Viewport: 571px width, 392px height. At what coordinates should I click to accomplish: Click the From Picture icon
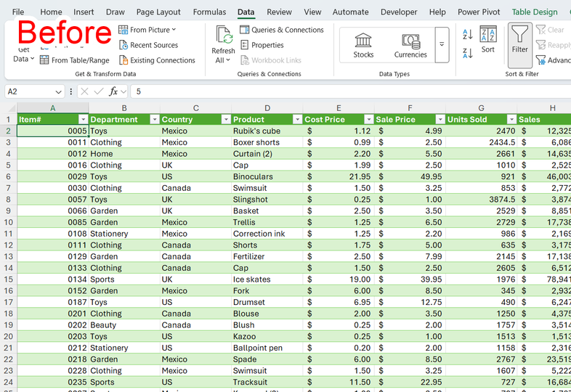123,30
